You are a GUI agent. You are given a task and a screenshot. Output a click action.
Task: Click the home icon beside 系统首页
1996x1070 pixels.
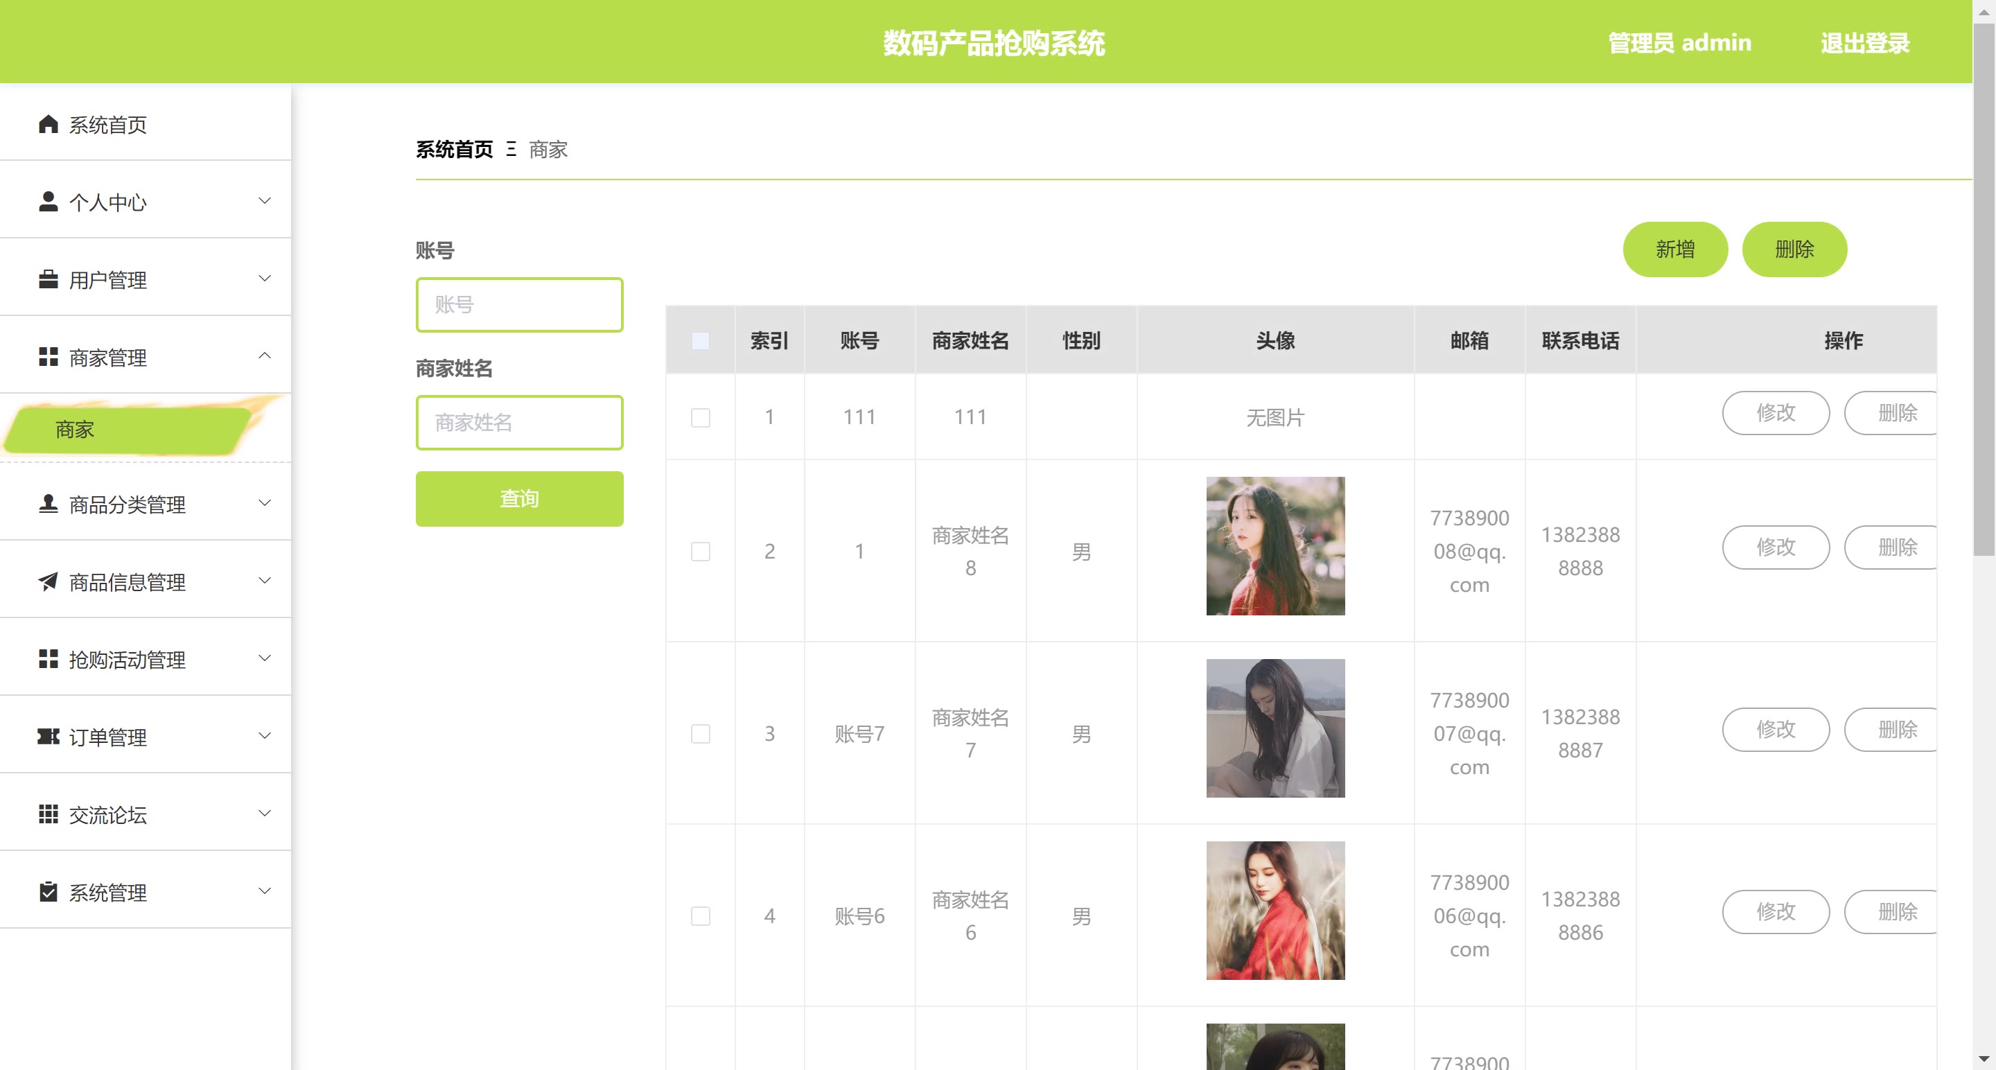[x=48, y=124]
